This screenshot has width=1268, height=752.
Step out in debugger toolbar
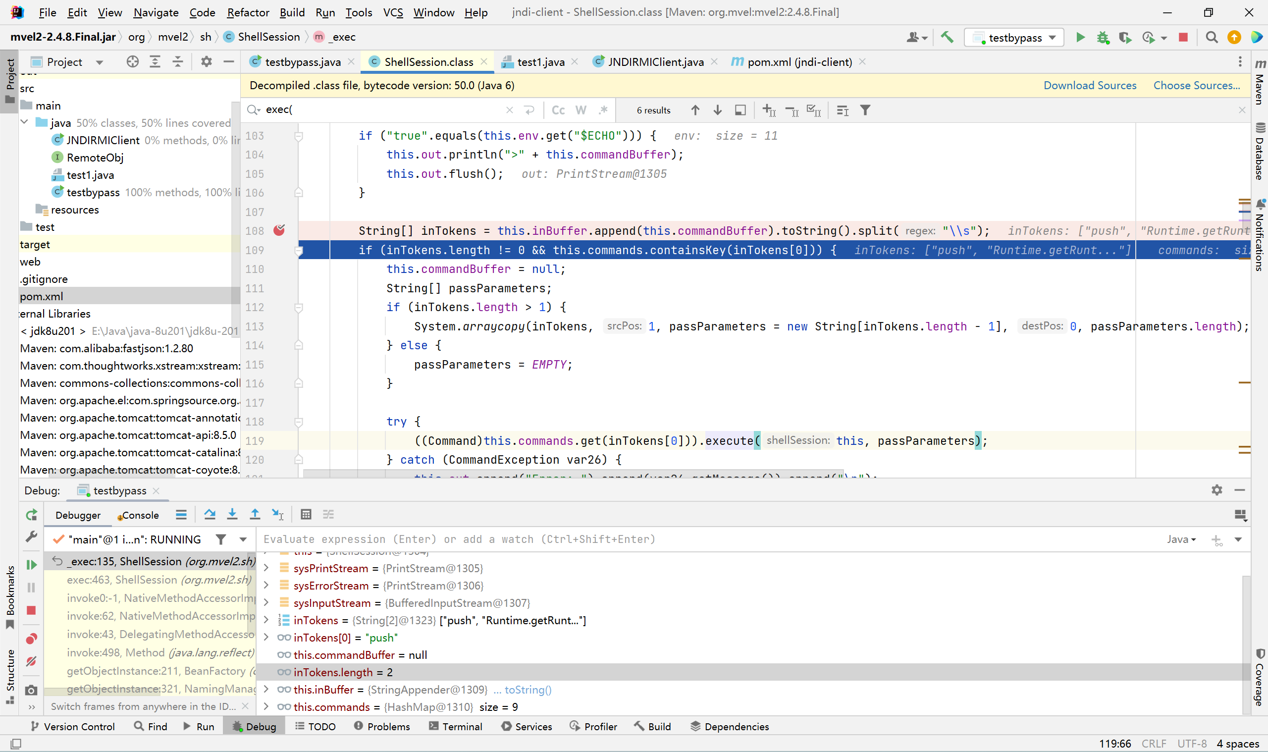[255, 515]
